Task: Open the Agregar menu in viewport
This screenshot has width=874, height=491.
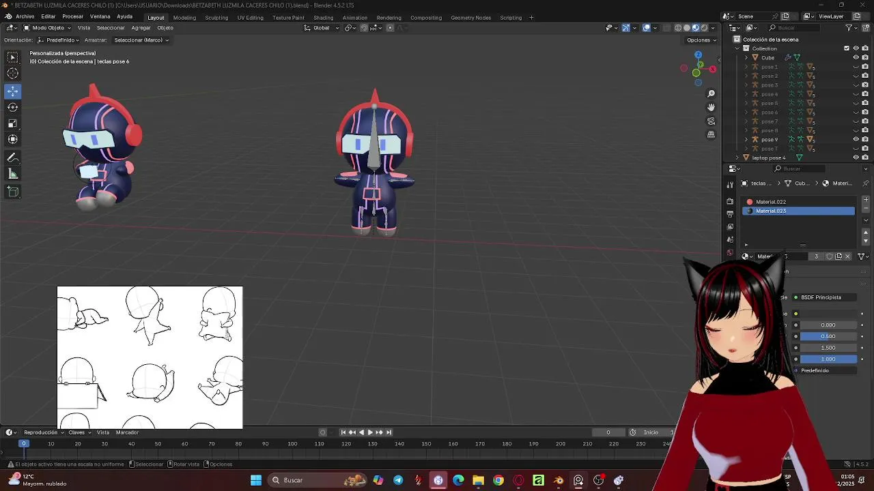Action: (141, 28)
